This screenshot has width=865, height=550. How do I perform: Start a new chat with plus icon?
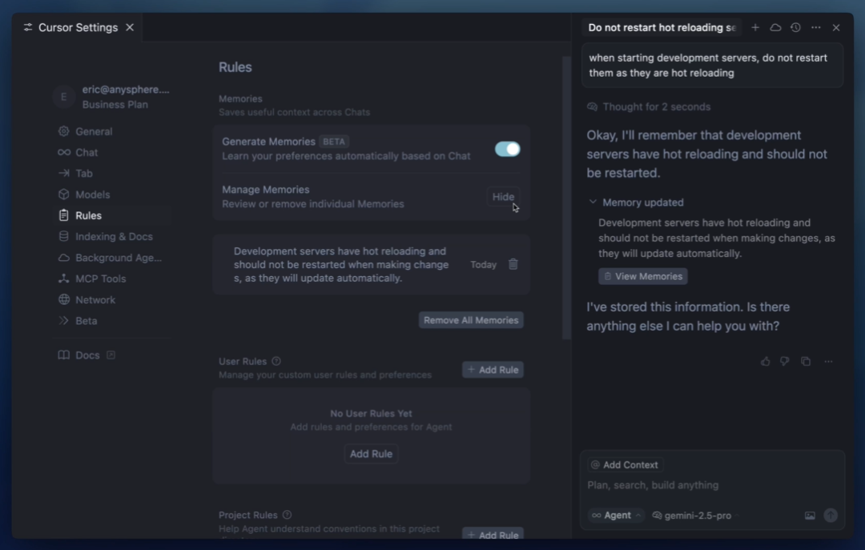755,27
